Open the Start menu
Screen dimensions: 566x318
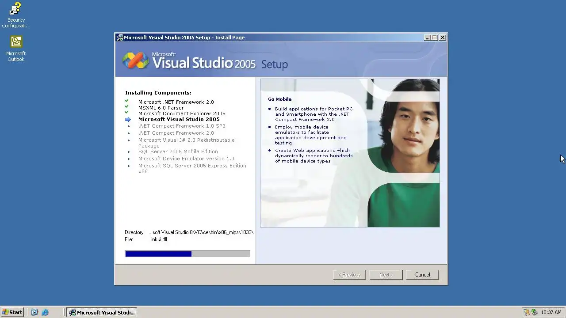(12, 312)
